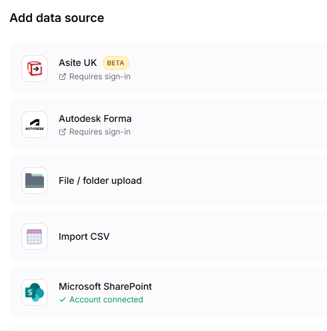
Task: Click Requires sign-in under Autodesk Forma
Action: coord(100,132)
